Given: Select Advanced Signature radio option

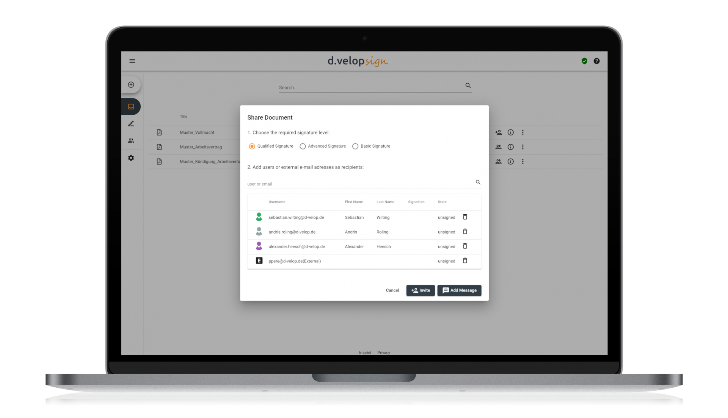Looking at the screenshot, I should tap(303, 146).
